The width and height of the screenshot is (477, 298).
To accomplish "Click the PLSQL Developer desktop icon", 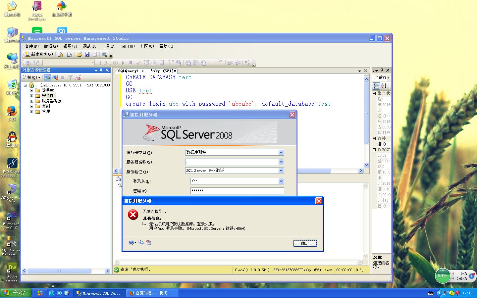I will point(37,11).
